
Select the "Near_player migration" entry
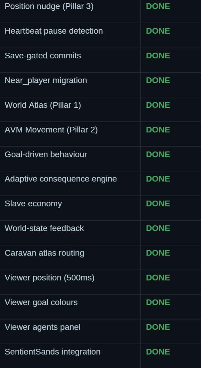point(46,80)
